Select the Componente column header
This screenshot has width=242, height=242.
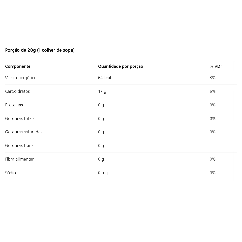(x=18, y=66)
